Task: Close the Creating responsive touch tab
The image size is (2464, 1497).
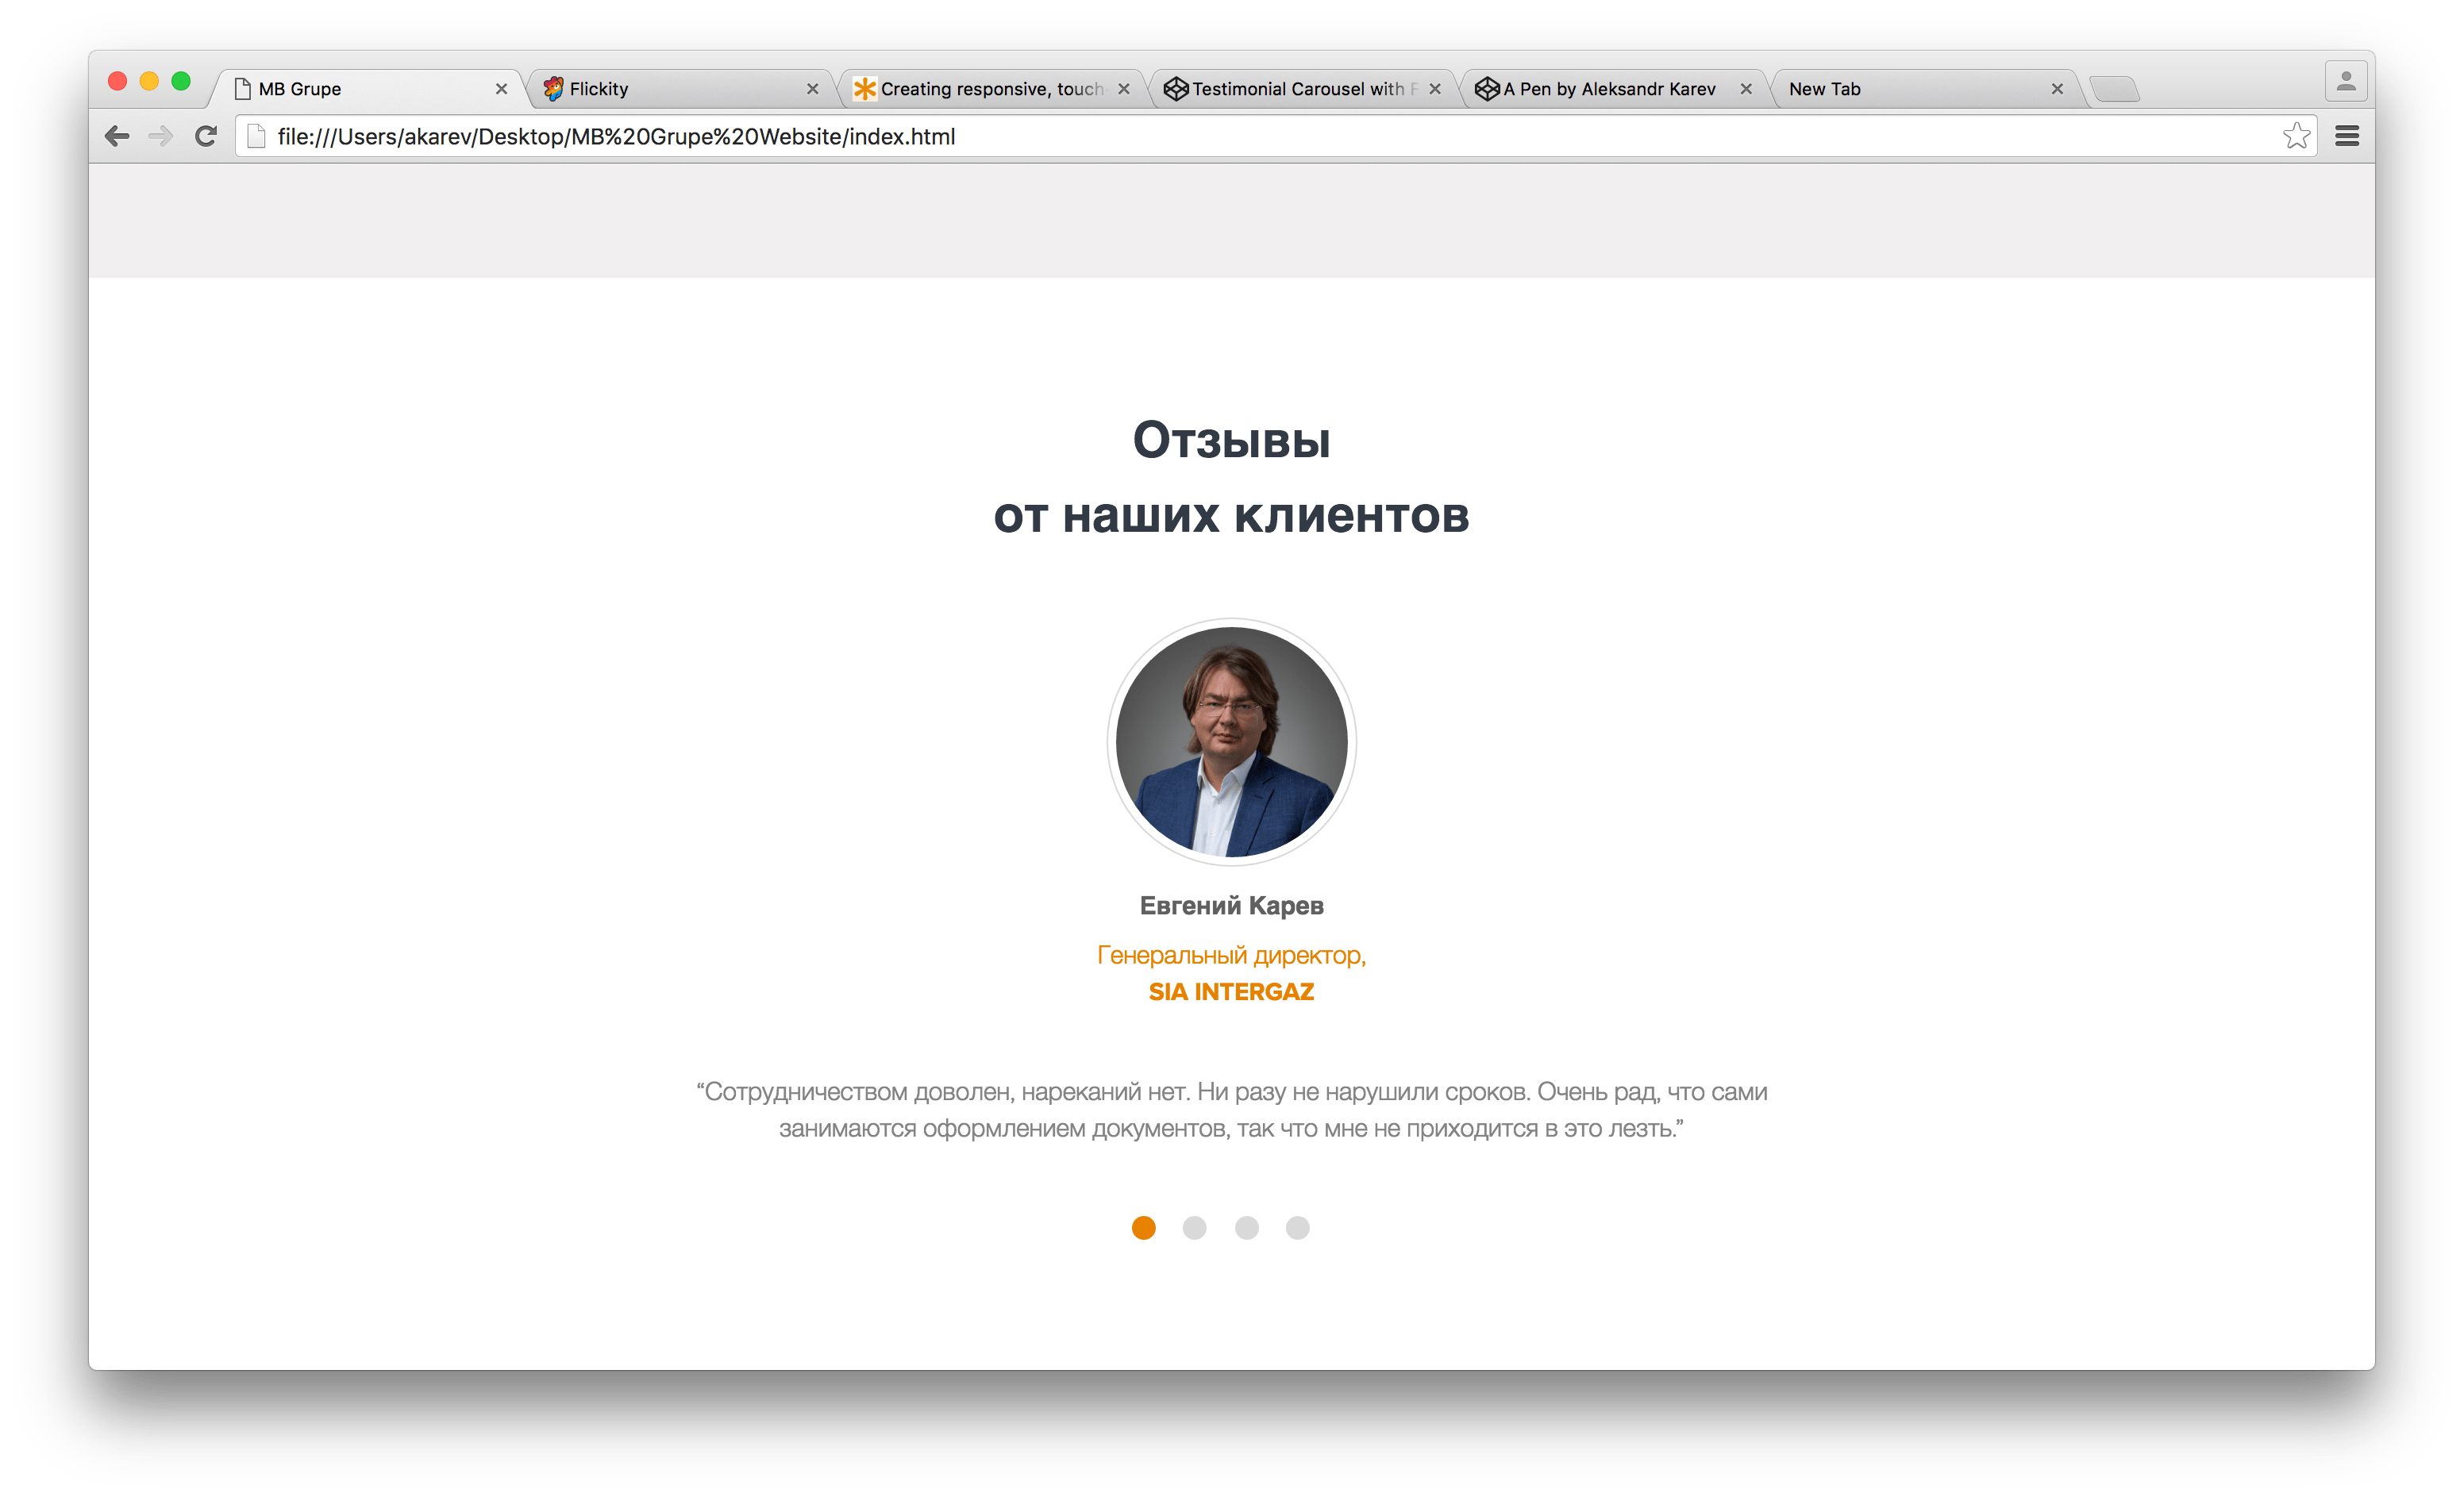Action: point(1124,88)
